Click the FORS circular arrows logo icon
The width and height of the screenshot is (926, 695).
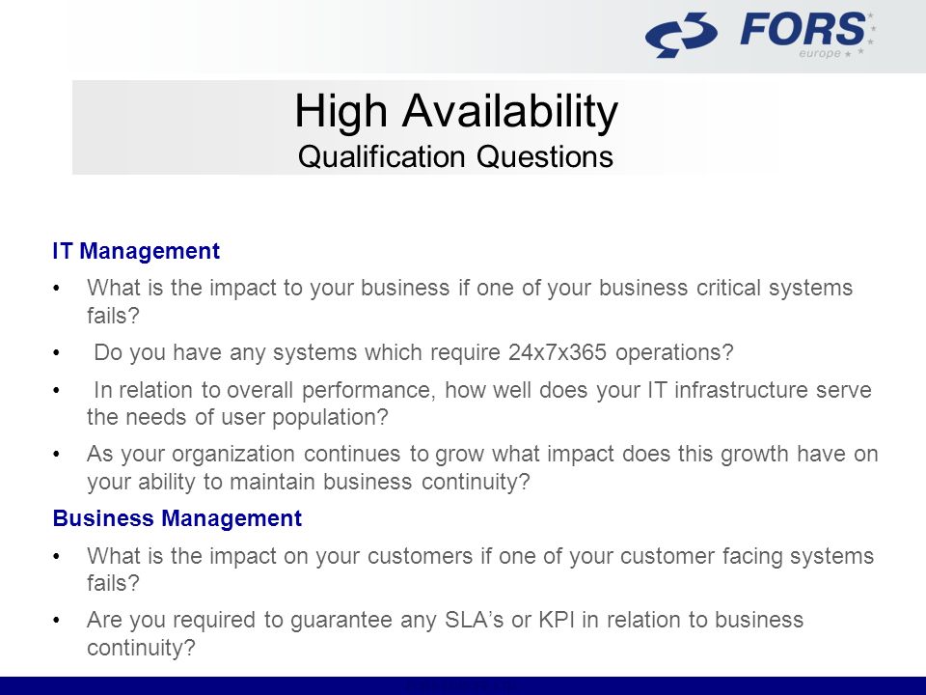pyautogui.click(x=681, y=35)
